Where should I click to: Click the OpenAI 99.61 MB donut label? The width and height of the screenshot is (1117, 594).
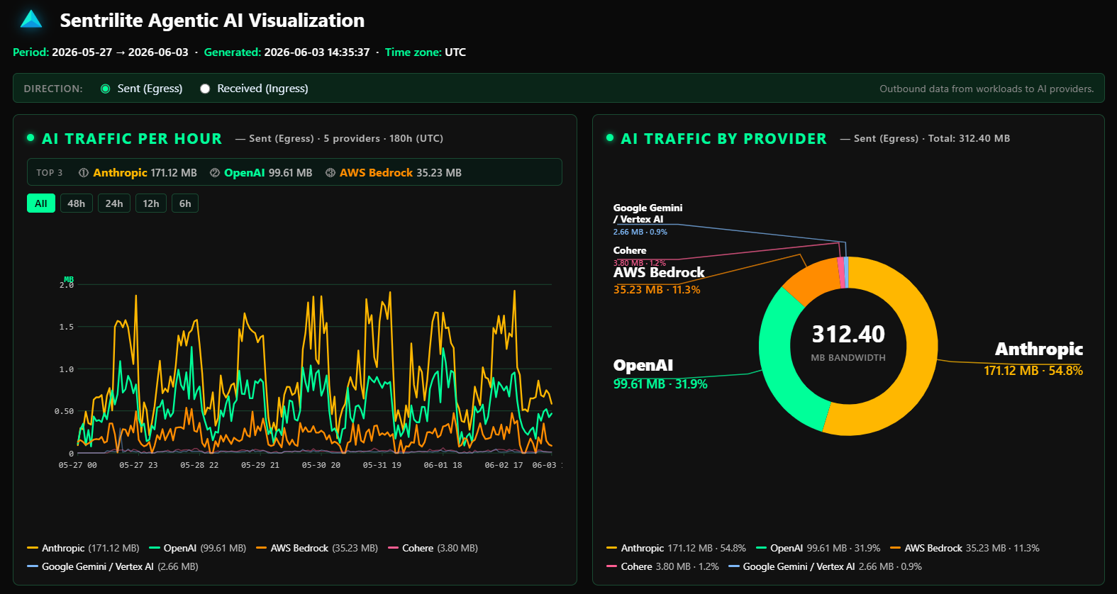tap(660, 374)
